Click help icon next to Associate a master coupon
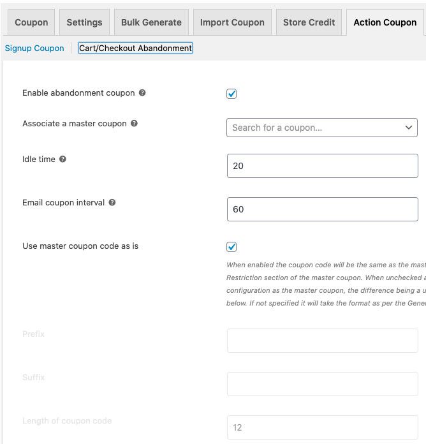The height and width of the screenshot is (444, 426). click(134, 123)
